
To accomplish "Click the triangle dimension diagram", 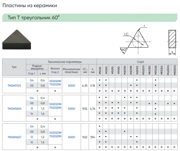I will click(135, 40).
